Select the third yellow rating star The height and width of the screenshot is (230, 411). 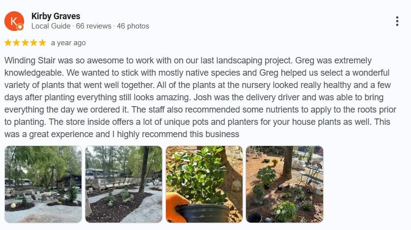tap(25, 43)
